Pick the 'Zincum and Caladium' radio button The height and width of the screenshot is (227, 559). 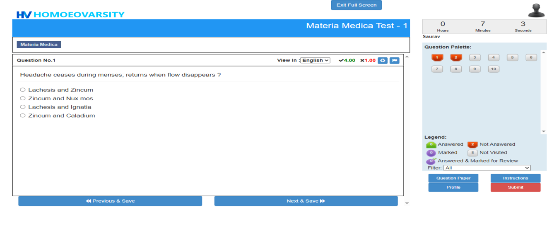tap(23, 116)
